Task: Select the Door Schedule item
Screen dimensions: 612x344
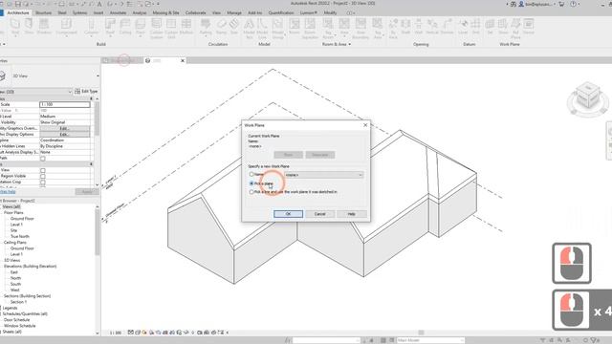Action: click(x=17, y=320)
